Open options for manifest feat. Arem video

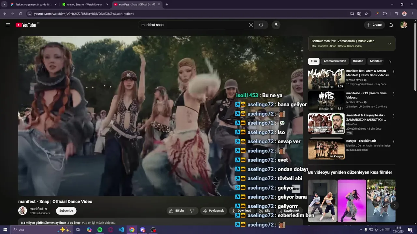click(394, 71)
